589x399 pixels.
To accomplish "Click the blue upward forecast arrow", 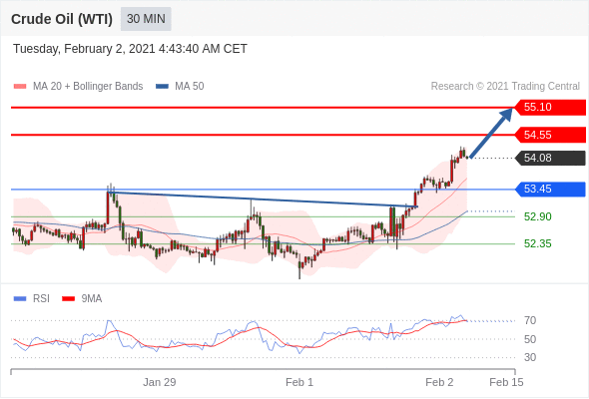I will point(491,133).
